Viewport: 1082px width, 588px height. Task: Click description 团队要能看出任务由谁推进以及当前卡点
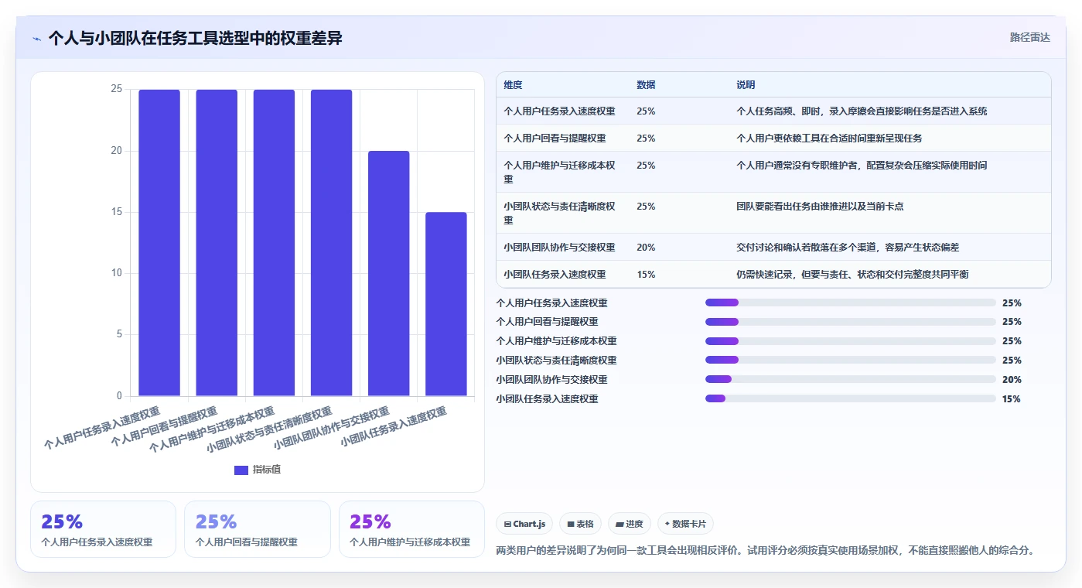pos(820,207)
